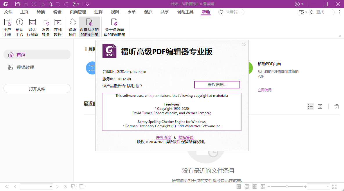The width and height of the screenshot is (344, 191).
Task: Click the Undo arrow icon
Action: pos(58,4)
